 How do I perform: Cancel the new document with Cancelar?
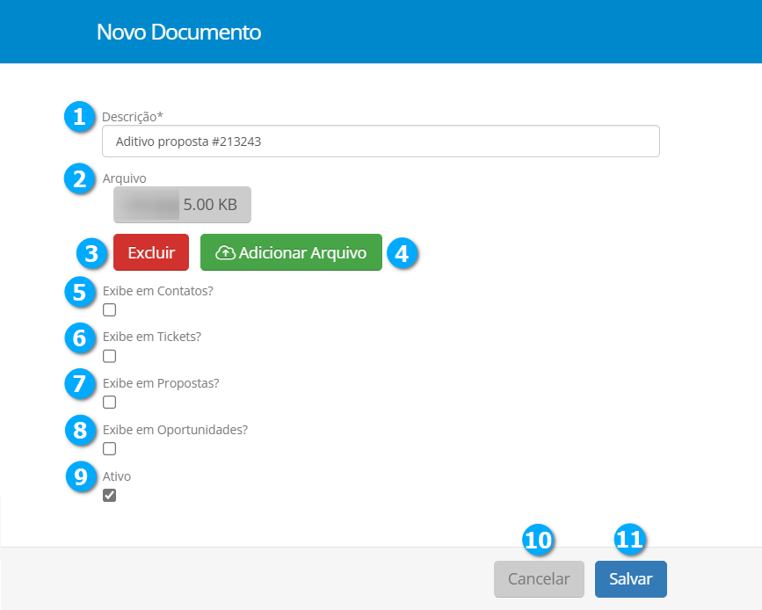pyautogui.click(x=539, y=579)
